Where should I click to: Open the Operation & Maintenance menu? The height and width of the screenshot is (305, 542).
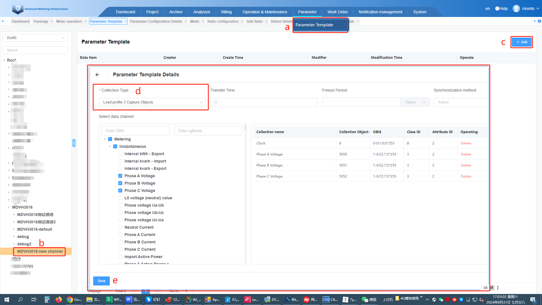tap(265, 12)
